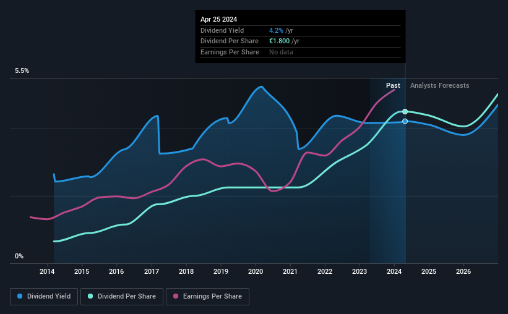Click the teal Dividend Per Share legend dot
Image resolution: width=508 pixels, height=314 pixels.
click(x=90, y=296)
